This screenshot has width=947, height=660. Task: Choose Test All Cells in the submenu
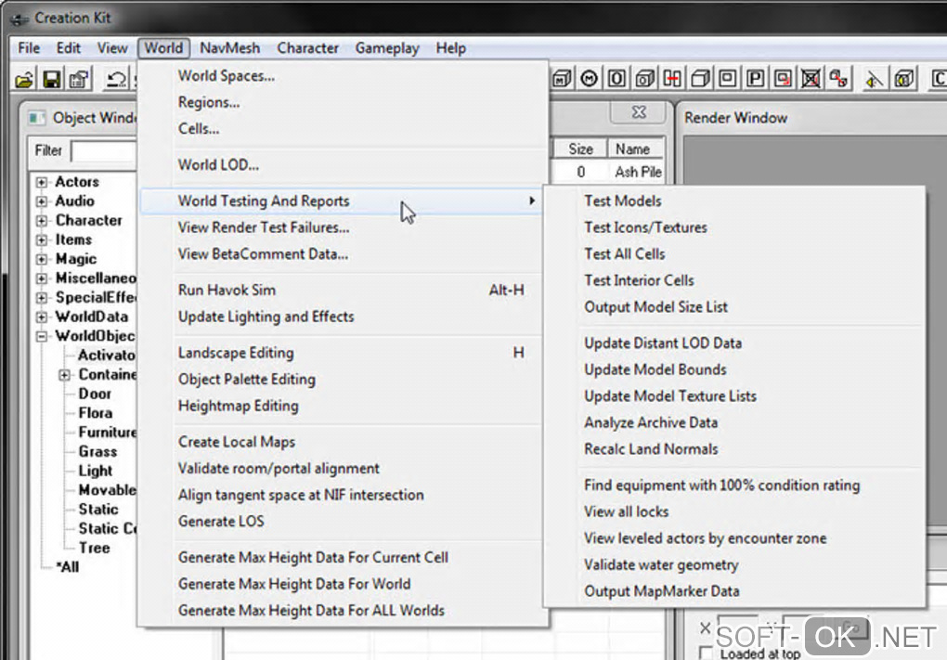click(x=734, y=254)
